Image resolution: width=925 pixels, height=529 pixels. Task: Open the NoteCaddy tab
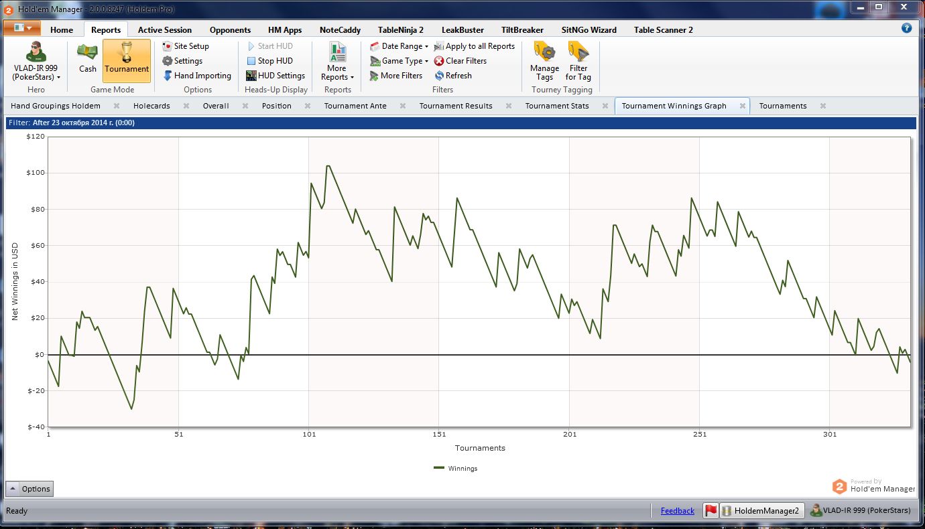point(340,29)
